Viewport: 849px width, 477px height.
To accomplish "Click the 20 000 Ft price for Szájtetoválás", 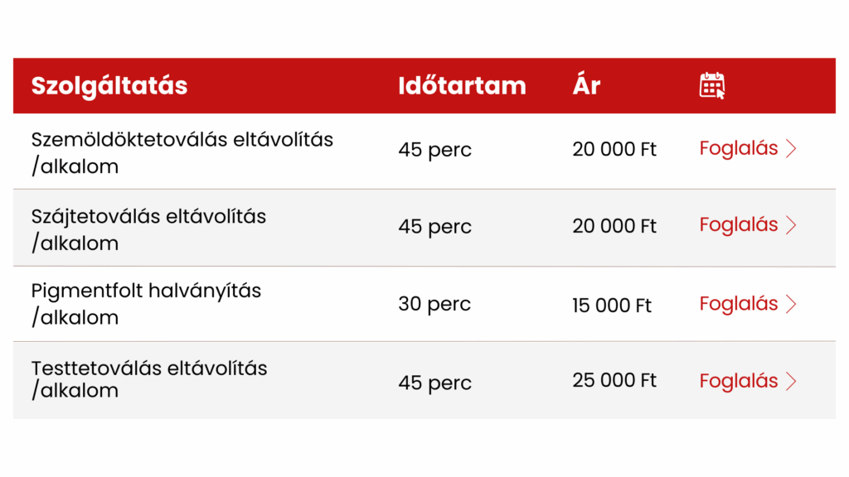I will coord(614,226).
